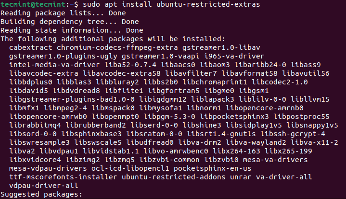The width and height of the screenshot is (346, 199).
Task: Click intel-media-va-driver package text
Action: (54, 65)
